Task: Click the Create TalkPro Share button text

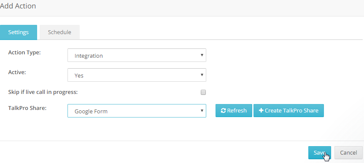Action: pyautogui.click(x=291, y=111)
